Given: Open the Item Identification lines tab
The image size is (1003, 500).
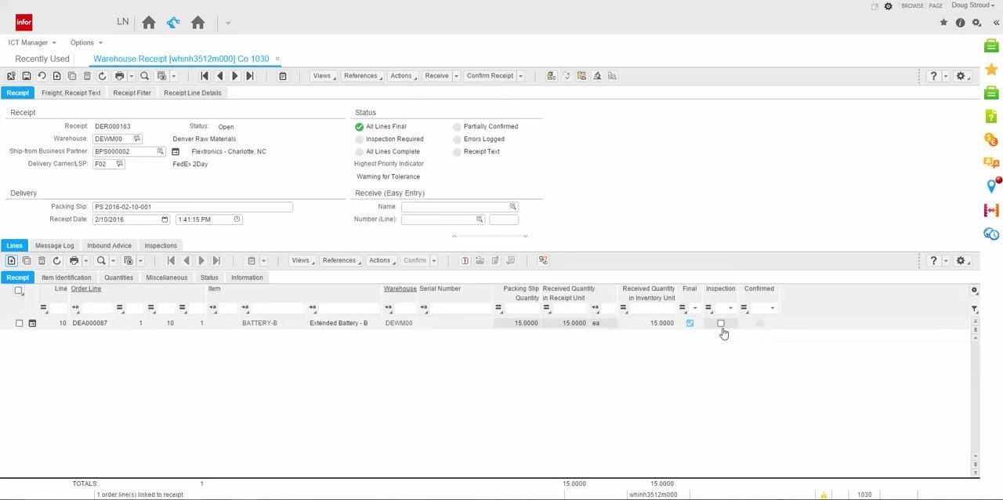Looking at the screenshot, I should 67,277.
